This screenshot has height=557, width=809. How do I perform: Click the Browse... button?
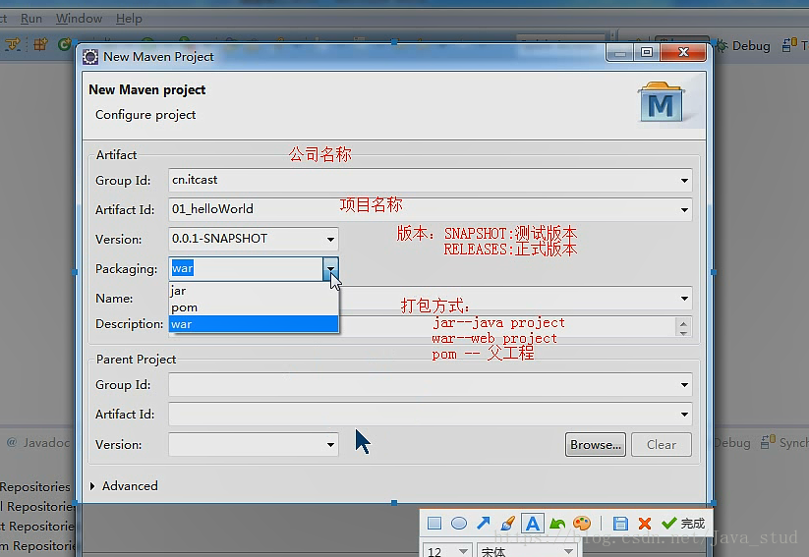pos(596,445)
